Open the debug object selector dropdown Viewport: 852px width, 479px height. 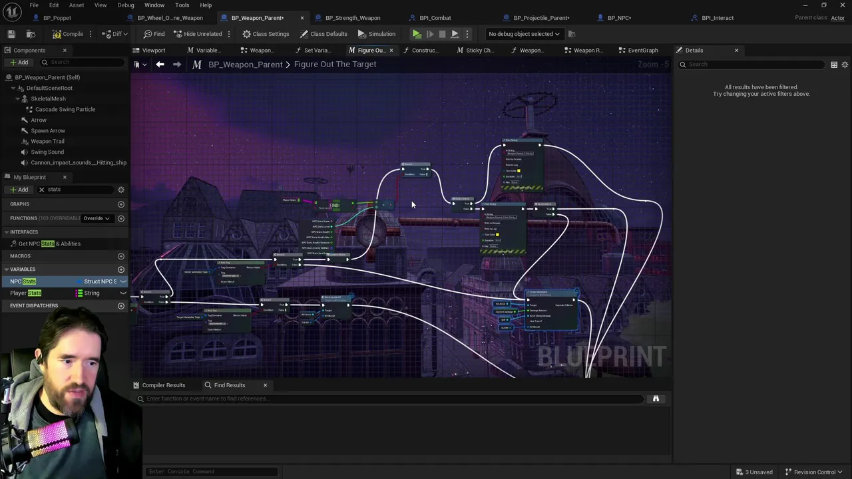coord(524,34)
